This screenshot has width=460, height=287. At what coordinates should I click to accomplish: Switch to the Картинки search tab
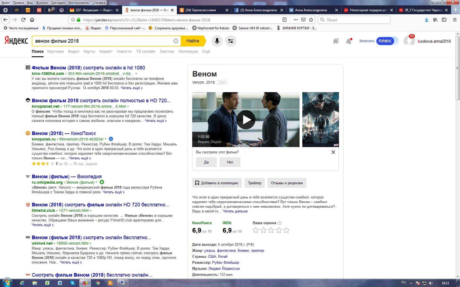(x=55, y=51)
